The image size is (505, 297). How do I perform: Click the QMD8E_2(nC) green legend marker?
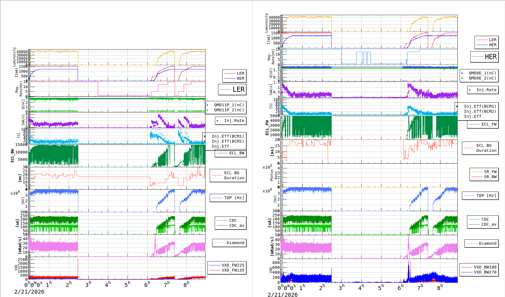click(x=462, y=78)
